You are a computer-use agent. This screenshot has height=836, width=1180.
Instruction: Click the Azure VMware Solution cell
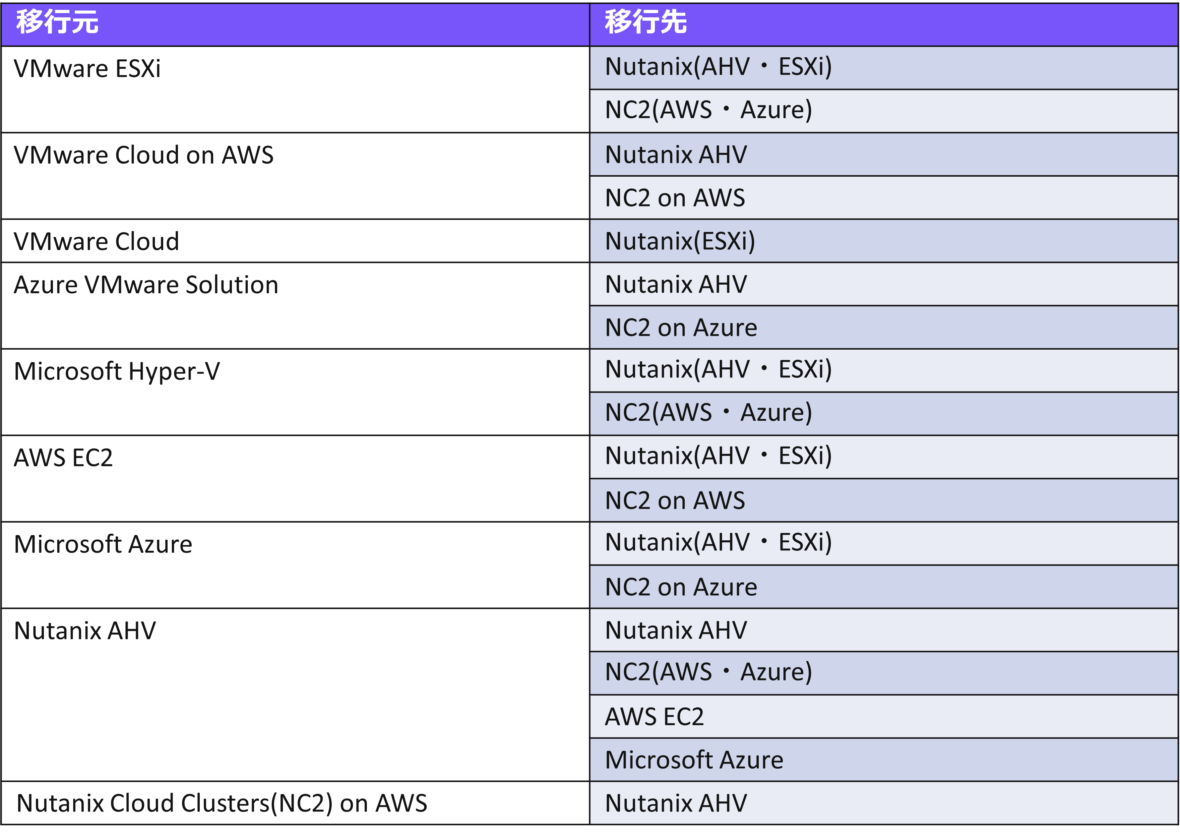(146, 285)
